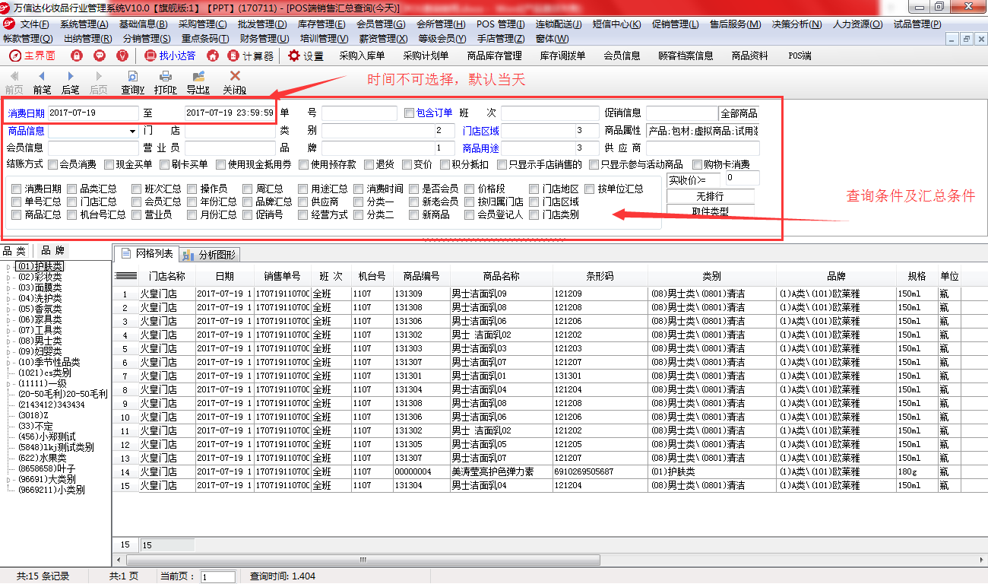This screenshot has height=584, width=988.
Task: Check 购物卡消费 checkbox
Action: (x=696, y=164)
